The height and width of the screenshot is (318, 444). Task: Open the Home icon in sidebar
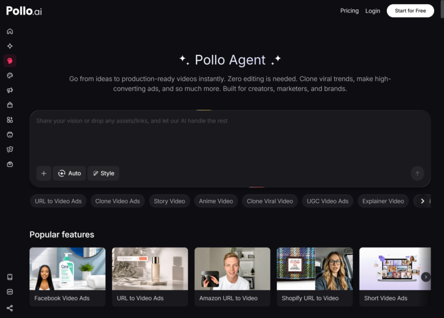10,31
